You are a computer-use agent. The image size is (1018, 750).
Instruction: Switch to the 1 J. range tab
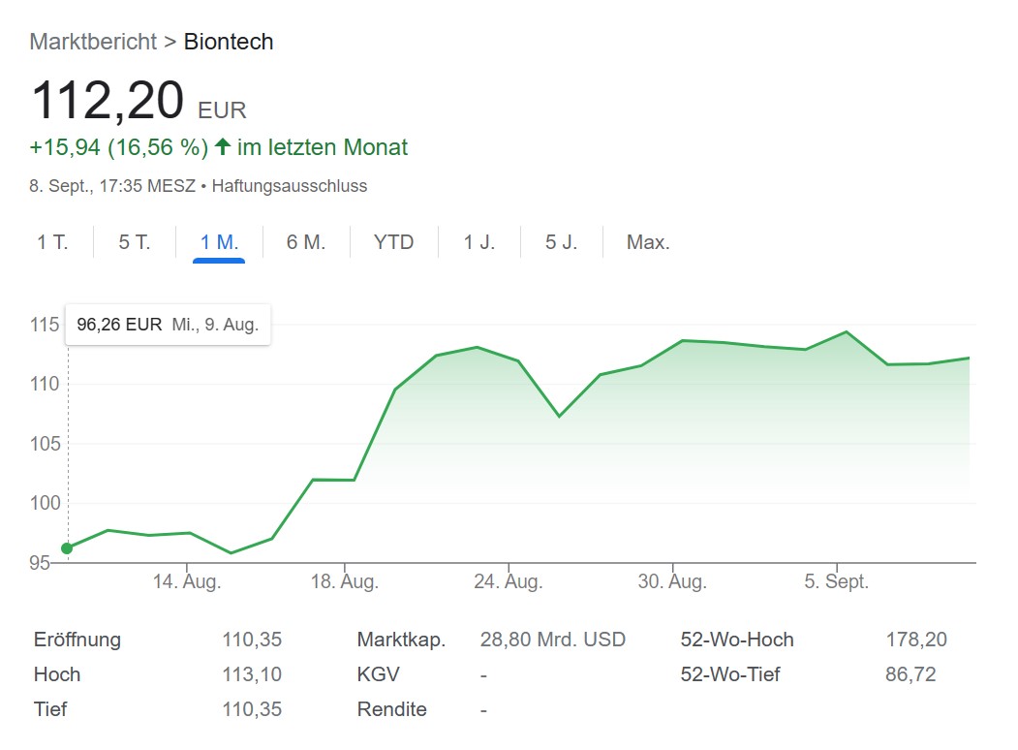[x=479, y=242]
